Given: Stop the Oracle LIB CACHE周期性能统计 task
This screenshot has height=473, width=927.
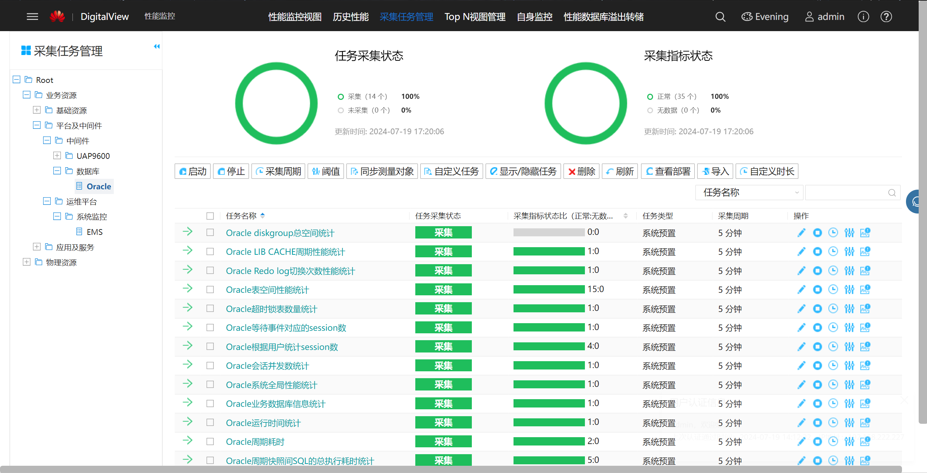Looking at the screenshot, I should click(817, 252).
